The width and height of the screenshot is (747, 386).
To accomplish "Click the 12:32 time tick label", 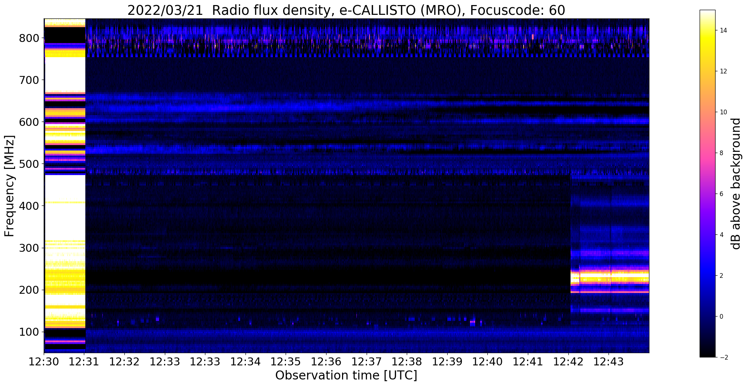I will click(x=125, y=362).
